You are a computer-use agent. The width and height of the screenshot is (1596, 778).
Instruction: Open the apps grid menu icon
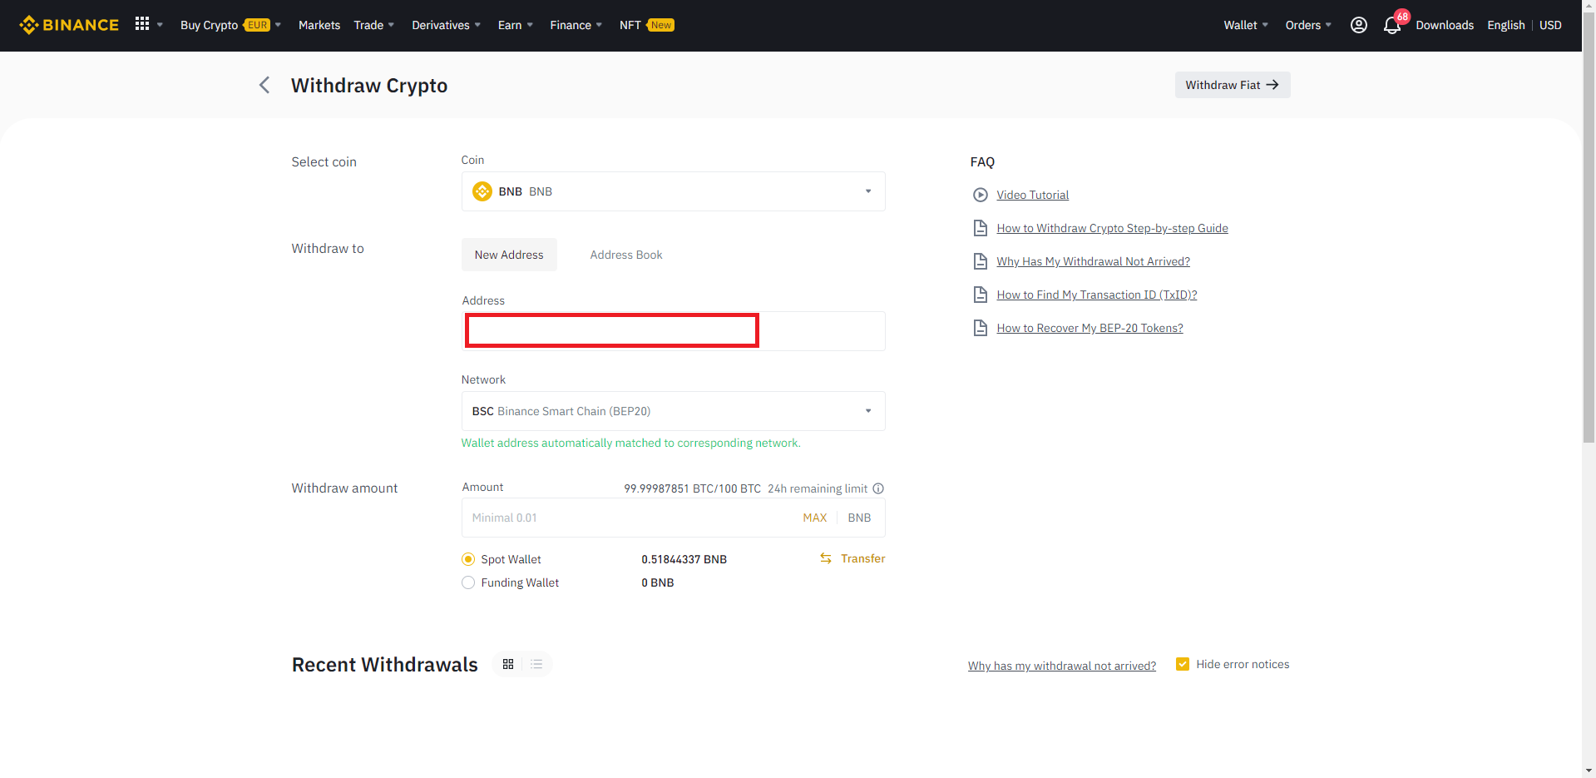[x=142, y=24]
